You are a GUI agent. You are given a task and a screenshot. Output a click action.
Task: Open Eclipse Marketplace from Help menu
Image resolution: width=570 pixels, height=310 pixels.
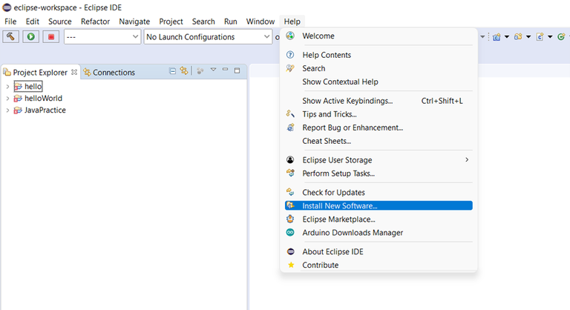338,219
